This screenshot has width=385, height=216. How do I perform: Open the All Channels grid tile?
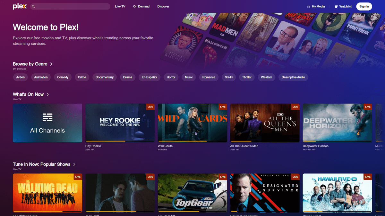tap(47, 123)
